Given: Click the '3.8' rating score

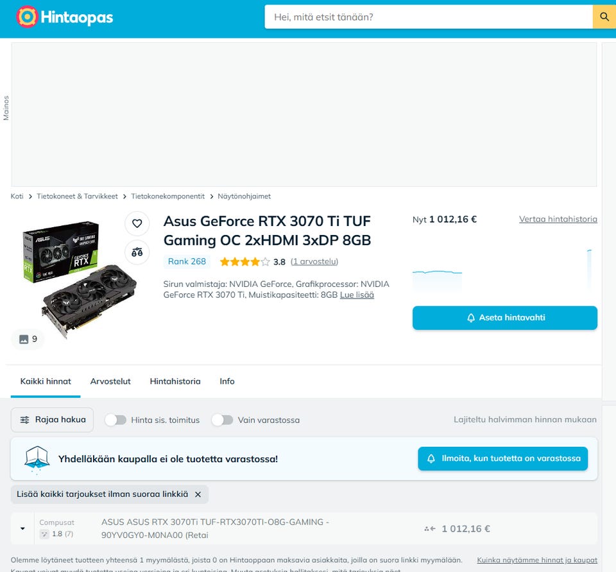Looking at the screenshot, I should 279,262.
